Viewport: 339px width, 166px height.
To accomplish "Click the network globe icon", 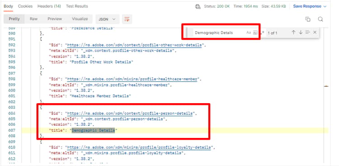I will 198,6.
